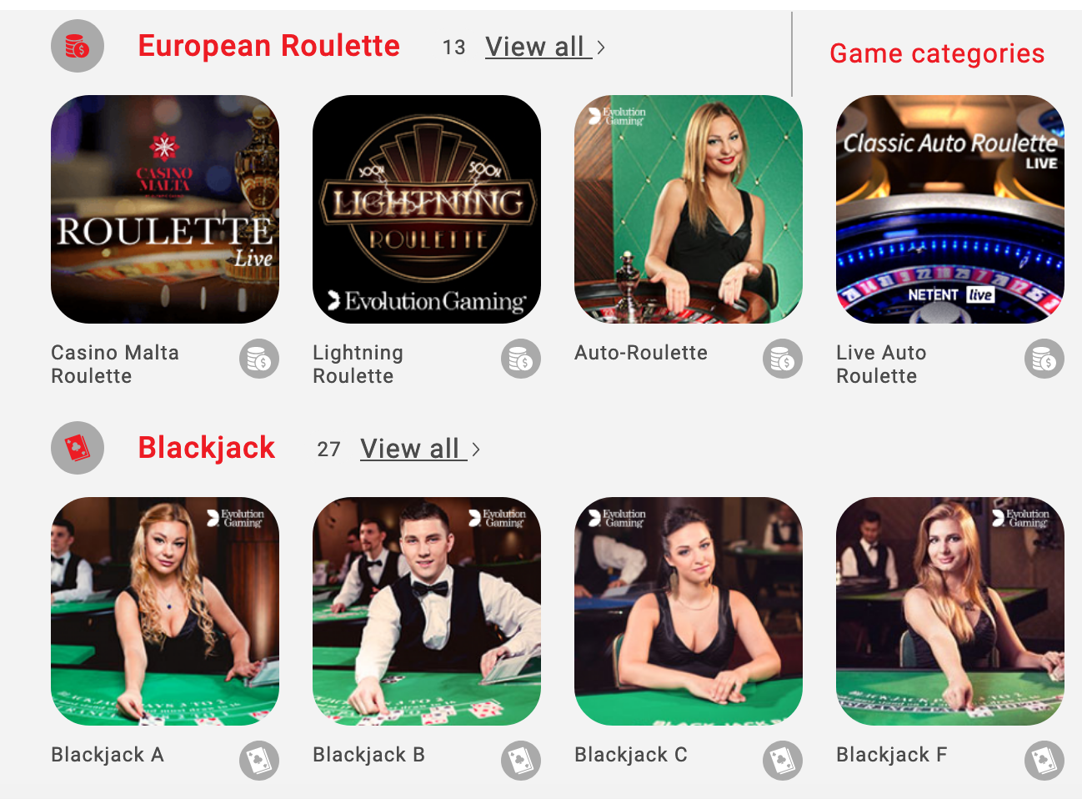
Task: Open View all for European Roulette
Action: pos(538,47)
